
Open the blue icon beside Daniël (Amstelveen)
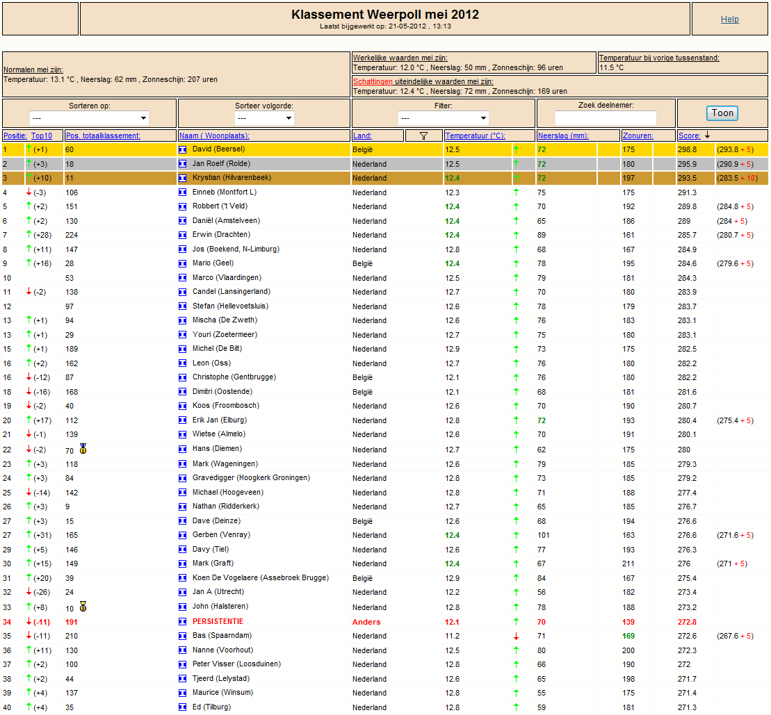tap(182, 221)
